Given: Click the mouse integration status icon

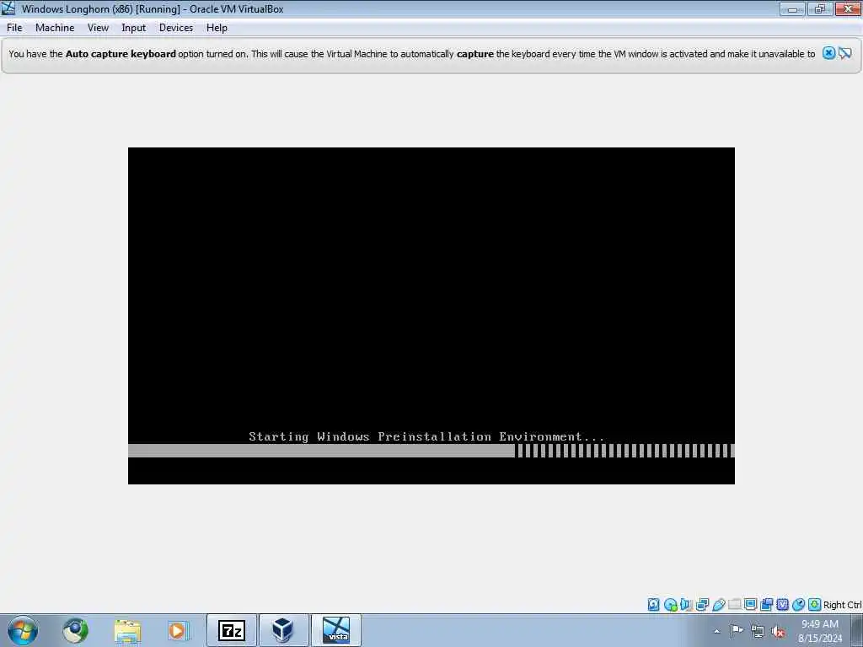Looking at the screenshot, I should [x=799, y=605].
